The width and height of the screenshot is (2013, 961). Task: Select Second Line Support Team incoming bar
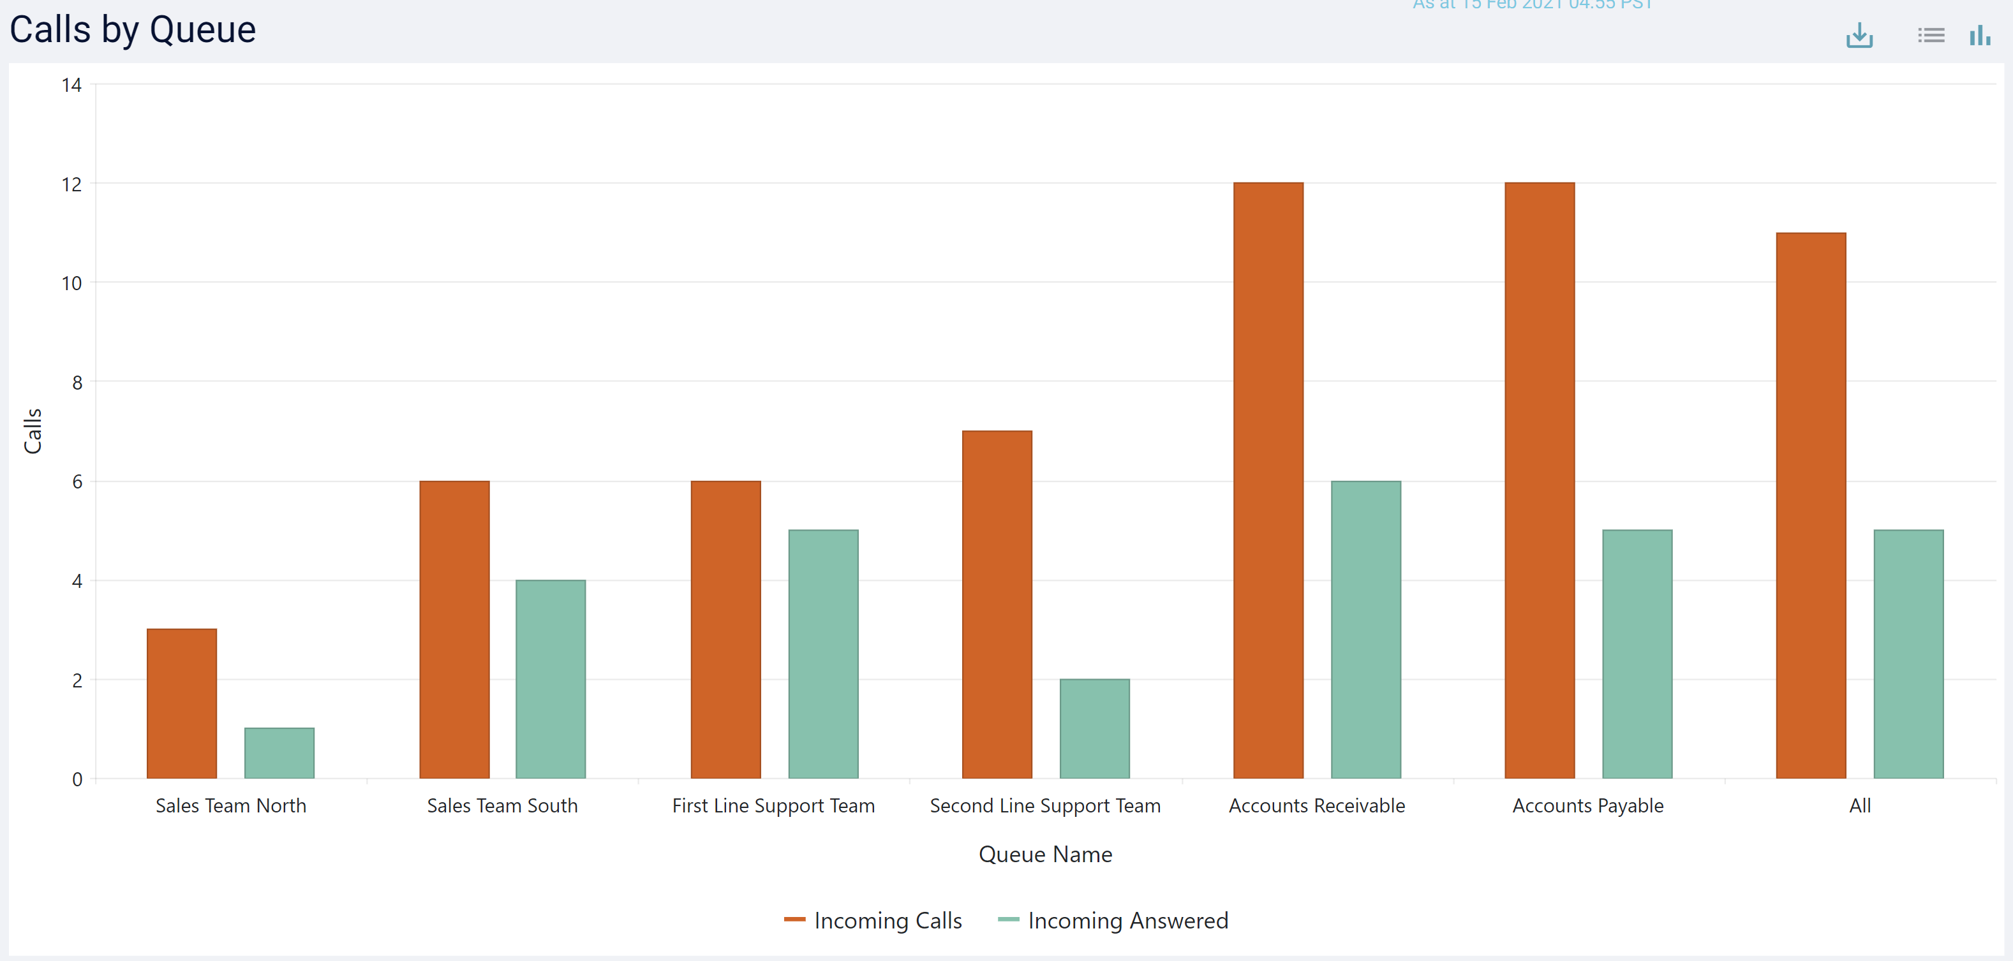point(997,604)
